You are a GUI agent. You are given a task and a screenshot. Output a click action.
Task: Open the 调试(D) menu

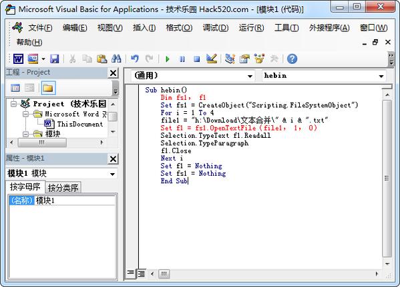click(216, 27)
